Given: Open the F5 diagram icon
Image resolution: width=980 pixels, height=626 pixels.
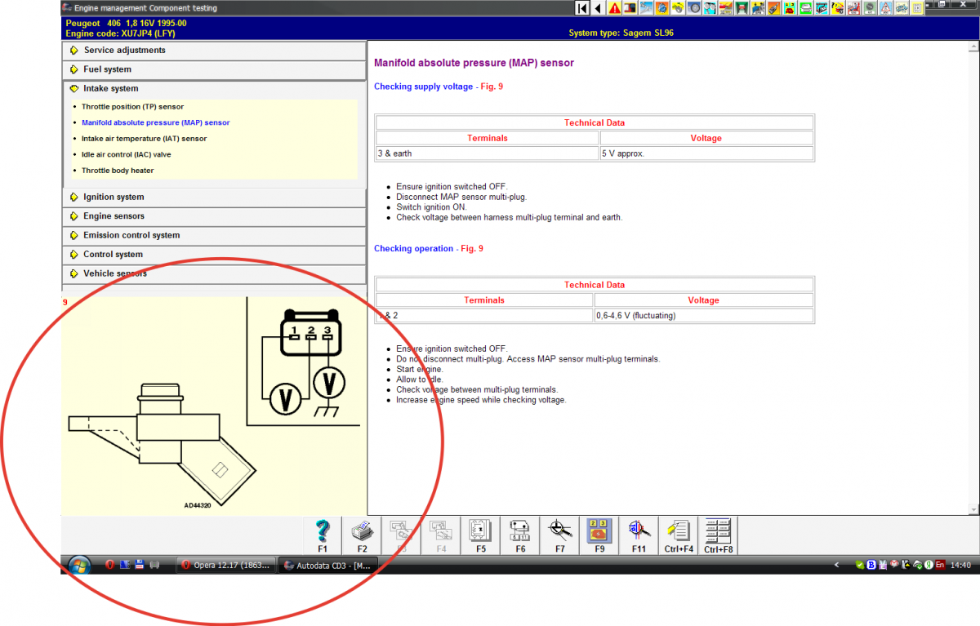Looking at the screenshot, I should (x=480, y=531).
